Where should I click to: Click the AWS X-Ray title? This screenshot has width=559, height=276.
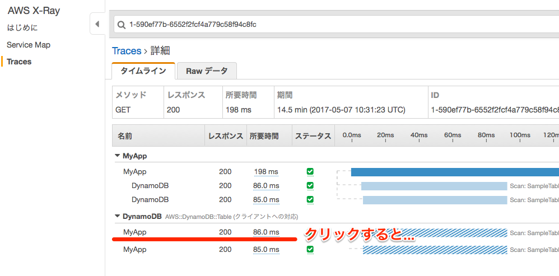coord(34,11)
